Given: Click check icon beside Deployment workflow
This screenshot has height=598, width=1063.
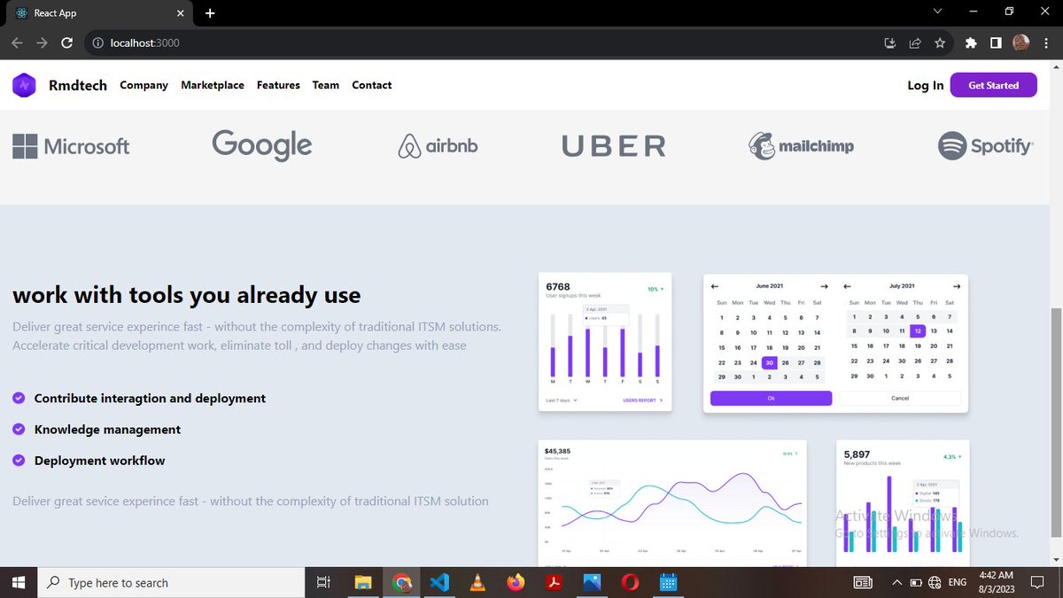Looking at the screenshot, I should (19, 461).
